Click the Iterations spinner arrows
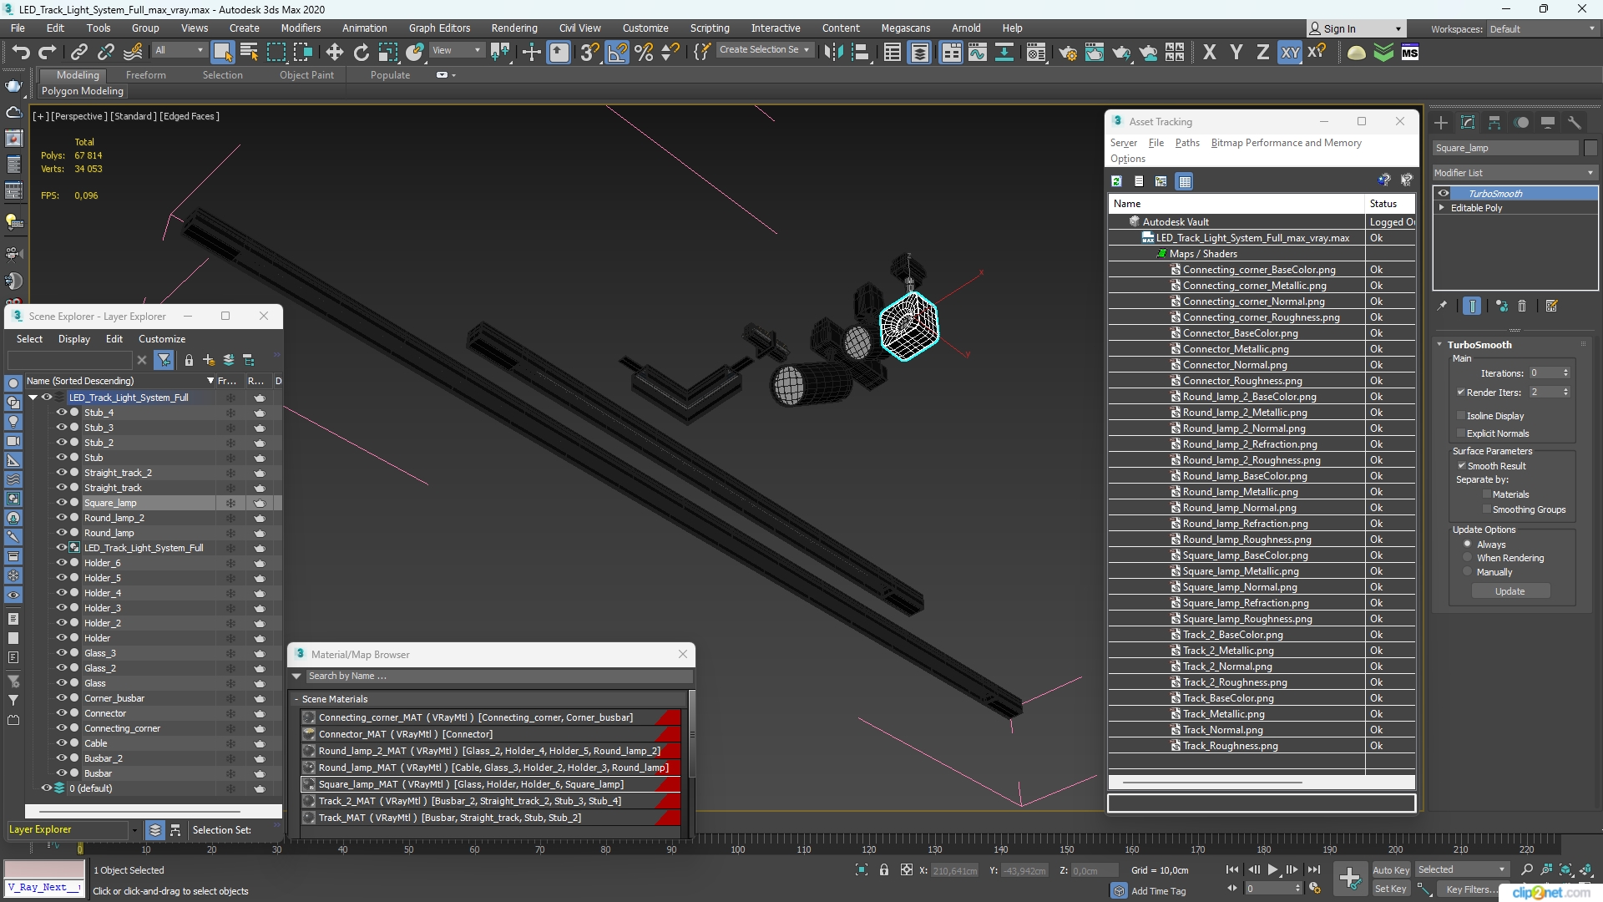 point(1565,373)
